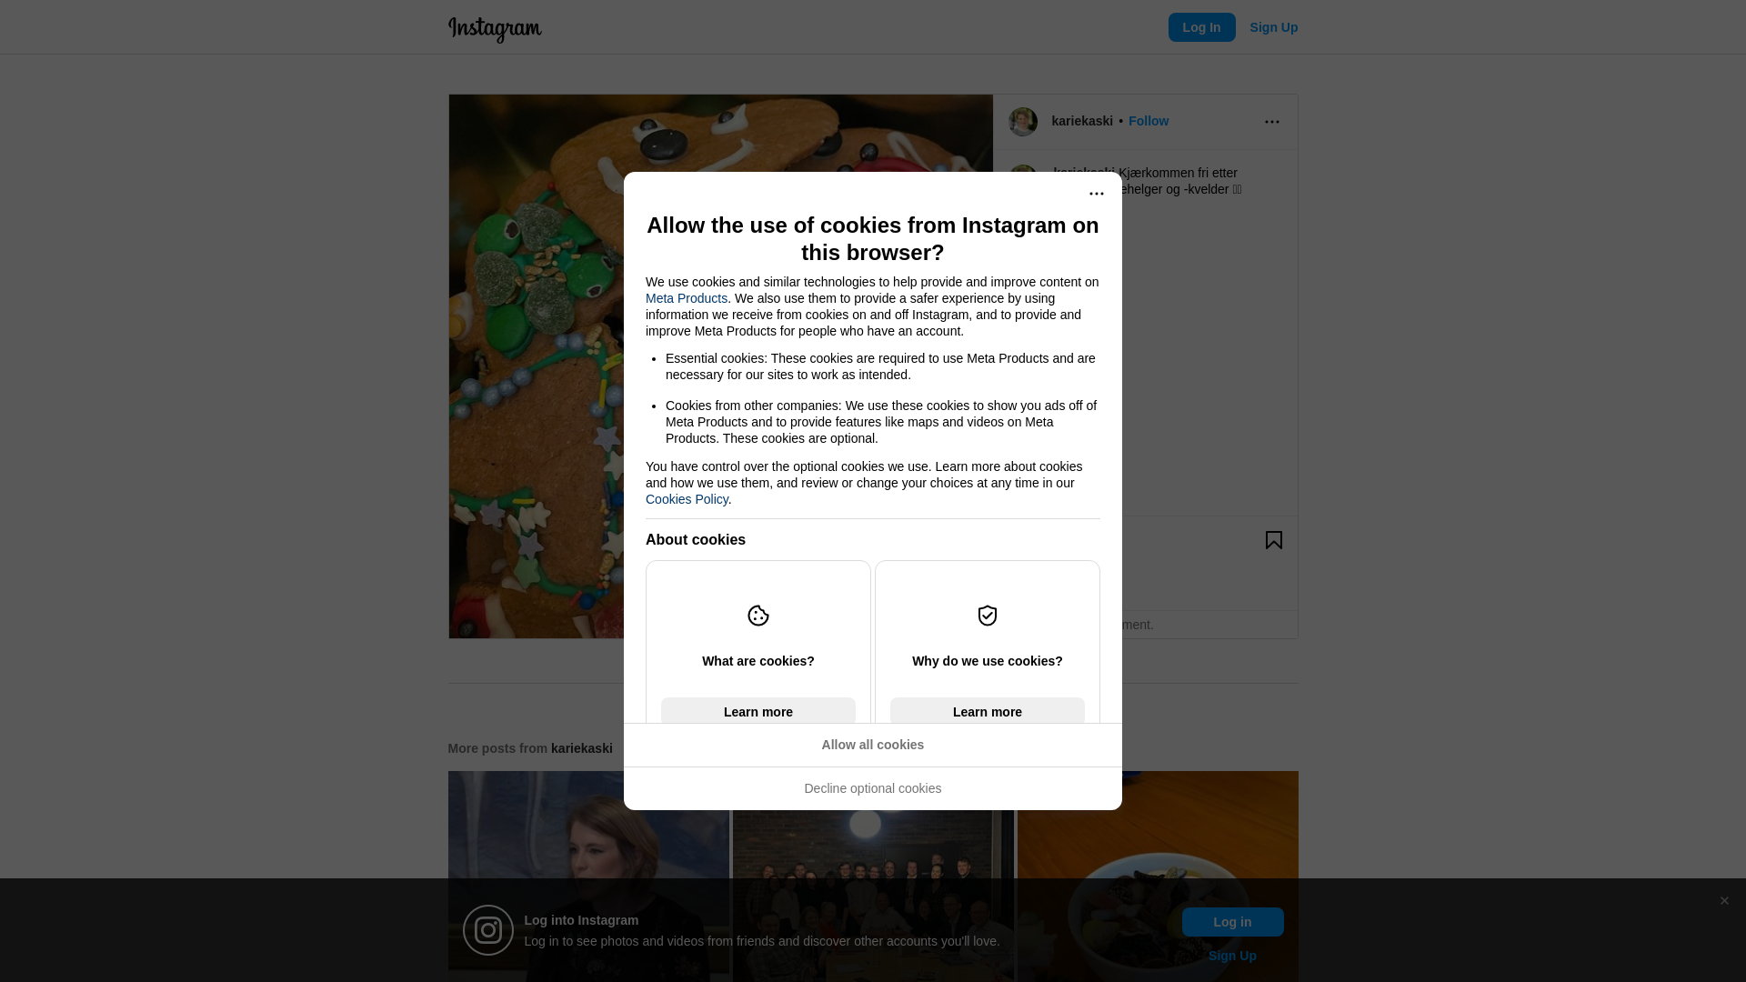Choose Allow all cookies

pyautogui.click(x=873, y=745)
